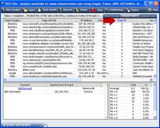This screenshot has height=128, width=160.
Task: Sort by the IP Address column header
Action: tap(86, 20)
